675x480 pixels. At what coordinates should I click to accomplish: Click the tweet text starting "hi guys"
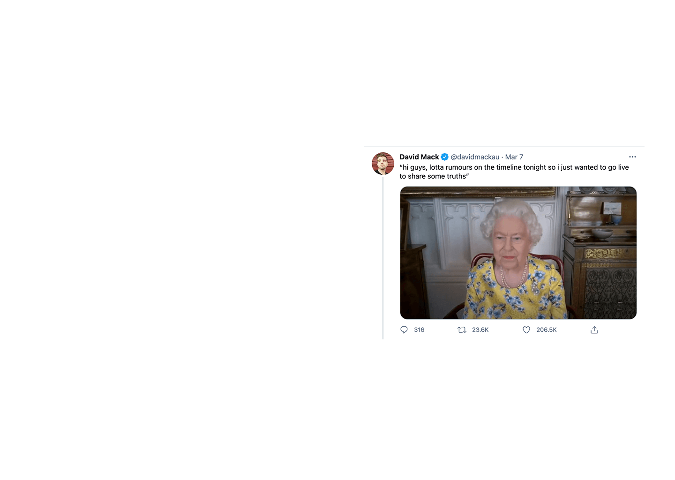[514, 172]
